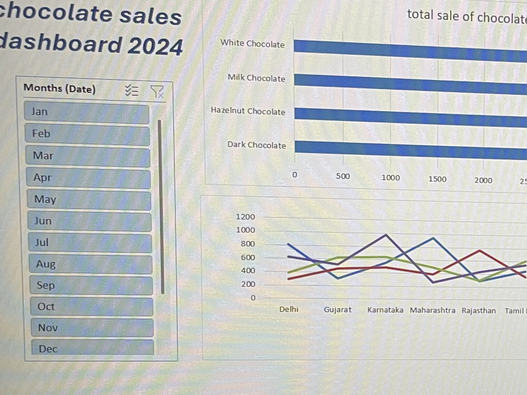Viewport: 527px width, 395px height.
Task: Clear filter on Months slicer
Action: pos(157,91)
